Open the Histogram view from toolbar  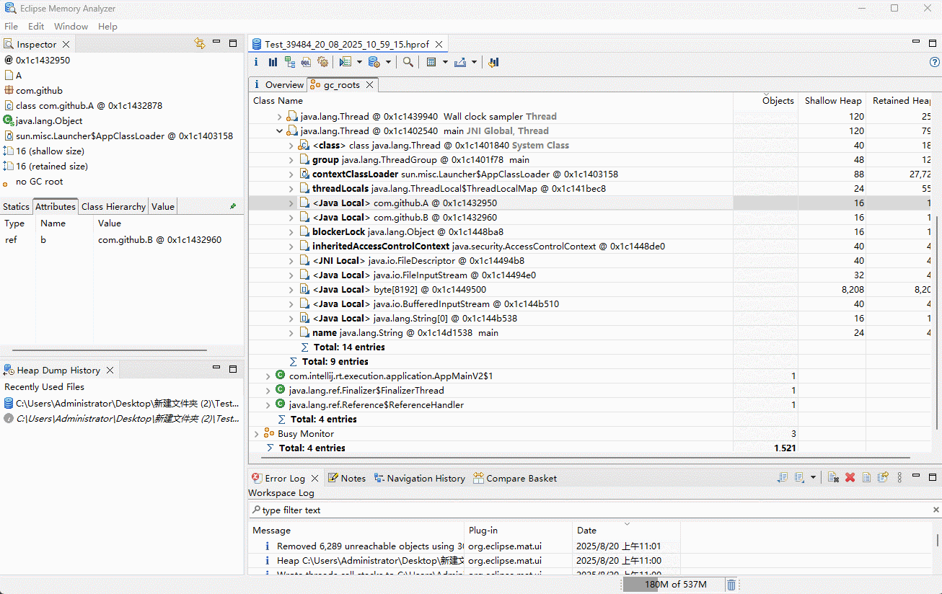pos(273,62)
